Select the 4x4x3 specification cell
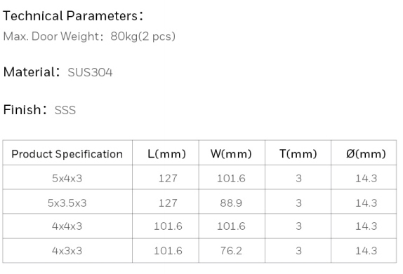This screenshot has width=403, height=274. (67, 226)
